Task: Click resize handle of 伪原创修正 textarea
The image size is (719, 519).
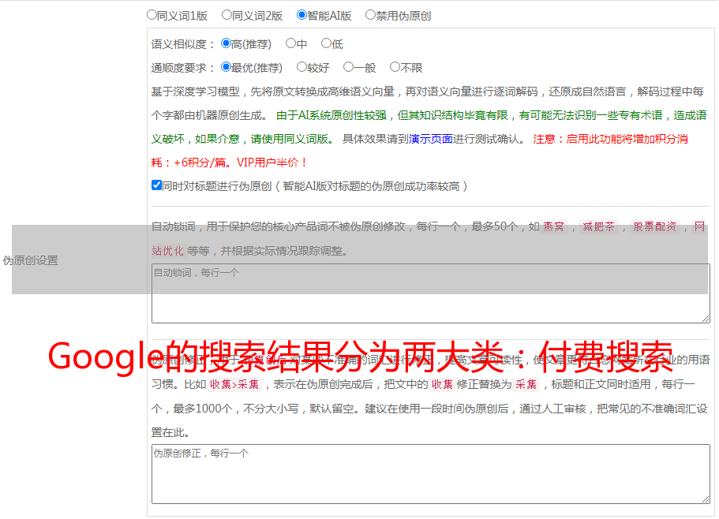Action: point(706,499)
